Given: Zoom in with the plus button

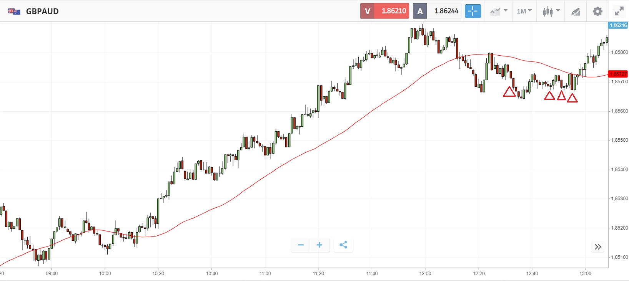Looking at the screenshot, I should [x=319, y=245].
